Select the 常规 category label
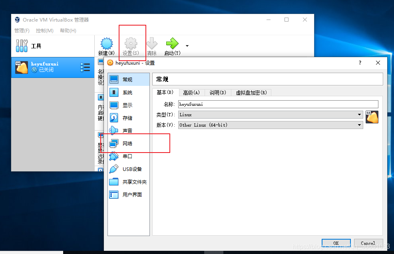This screenshot has width=394, height=254. click(x=127, y=79)
